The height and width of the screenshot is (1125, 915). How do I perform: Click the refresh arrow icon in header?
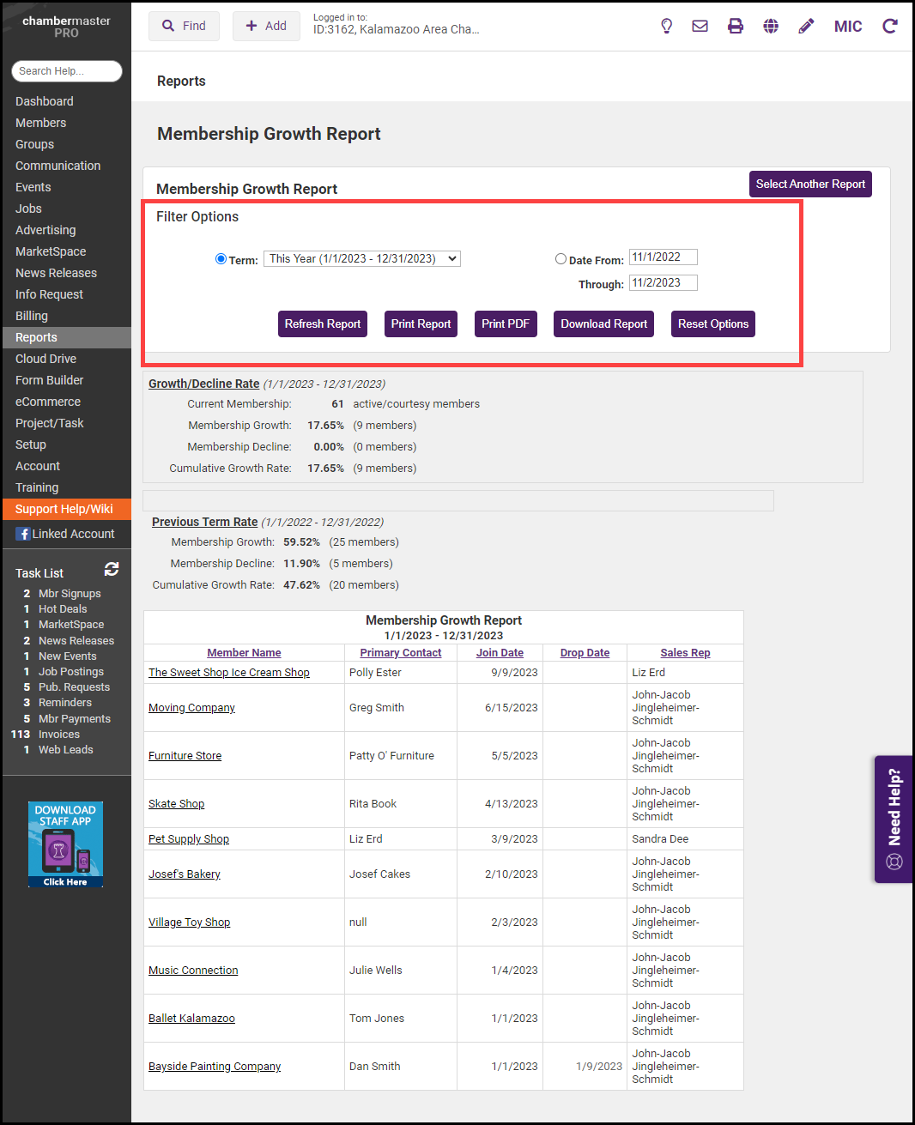(x=890, y=27)
